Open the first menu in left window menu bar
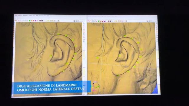 pos(16,15)
